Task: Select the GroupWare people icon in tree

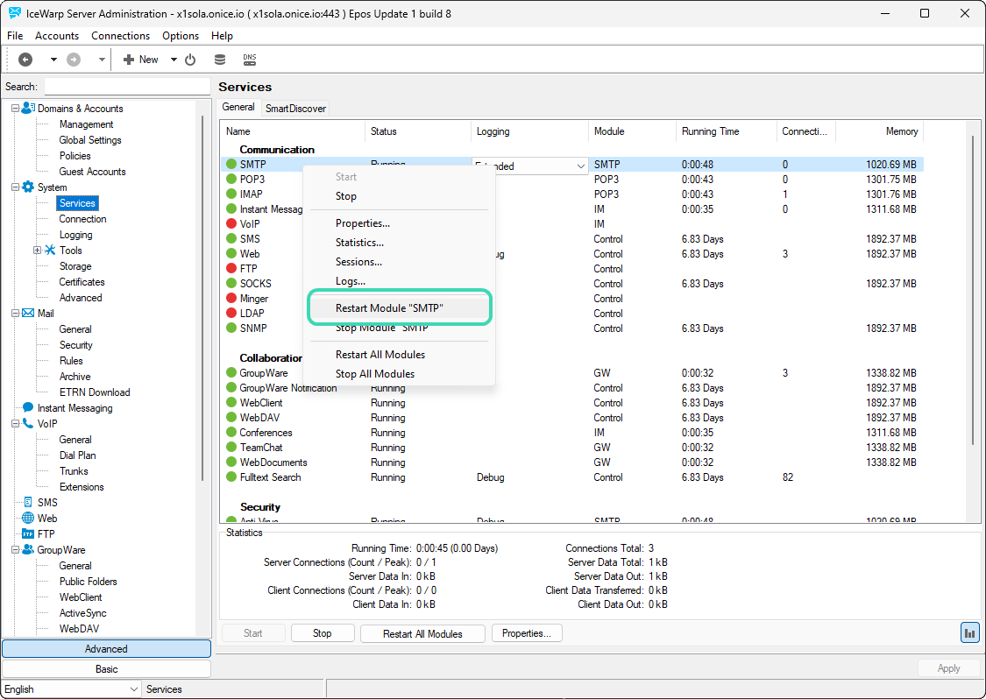Action: point(28,549)
